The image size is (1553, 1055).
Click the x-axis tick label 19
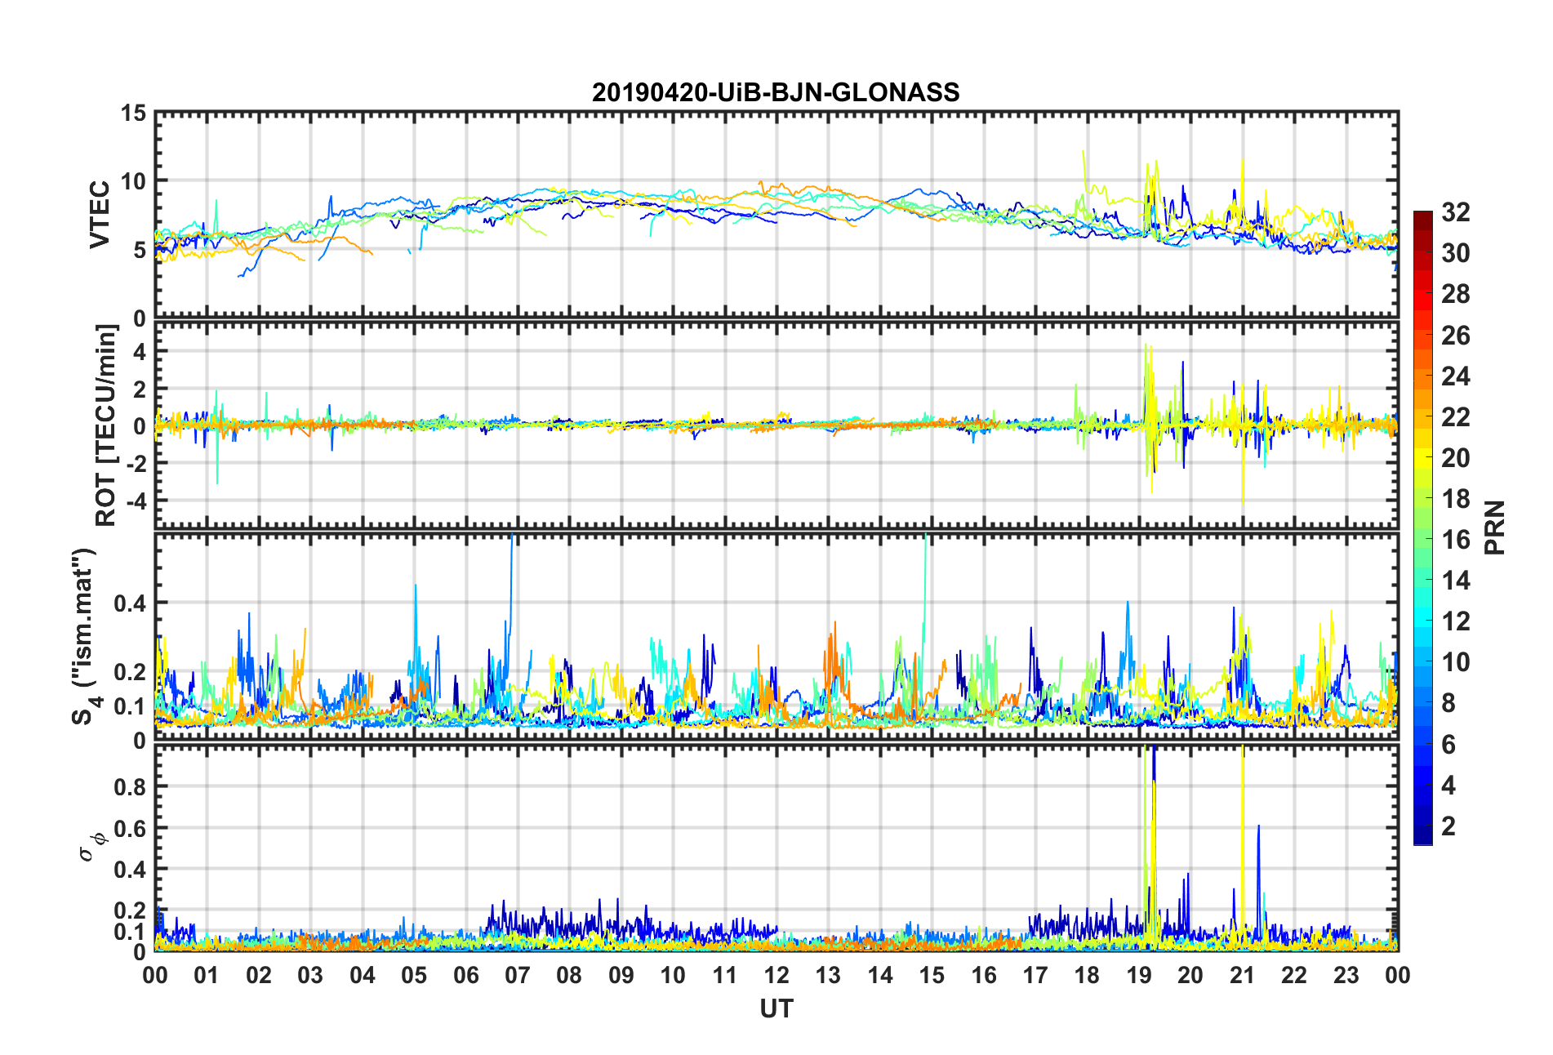pyautogui.click(x=1138, y=975)
